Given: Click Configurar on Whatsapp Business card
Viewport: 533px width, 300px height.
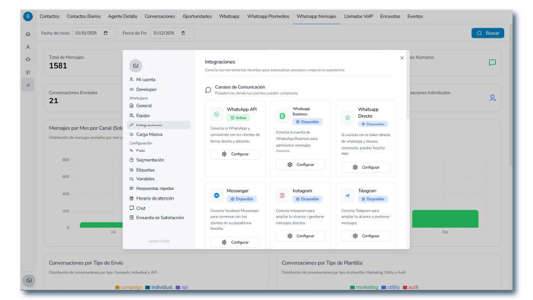Looking at the screenshot, I should (x=301, y=164).
